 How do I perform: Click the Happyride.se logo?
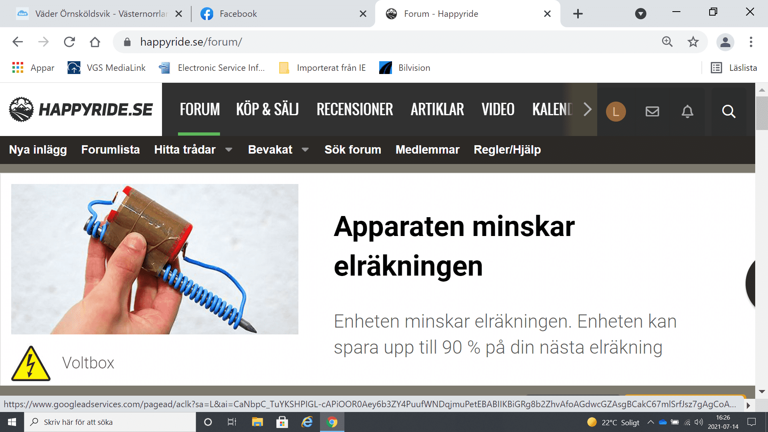click(x=81, y=110)
